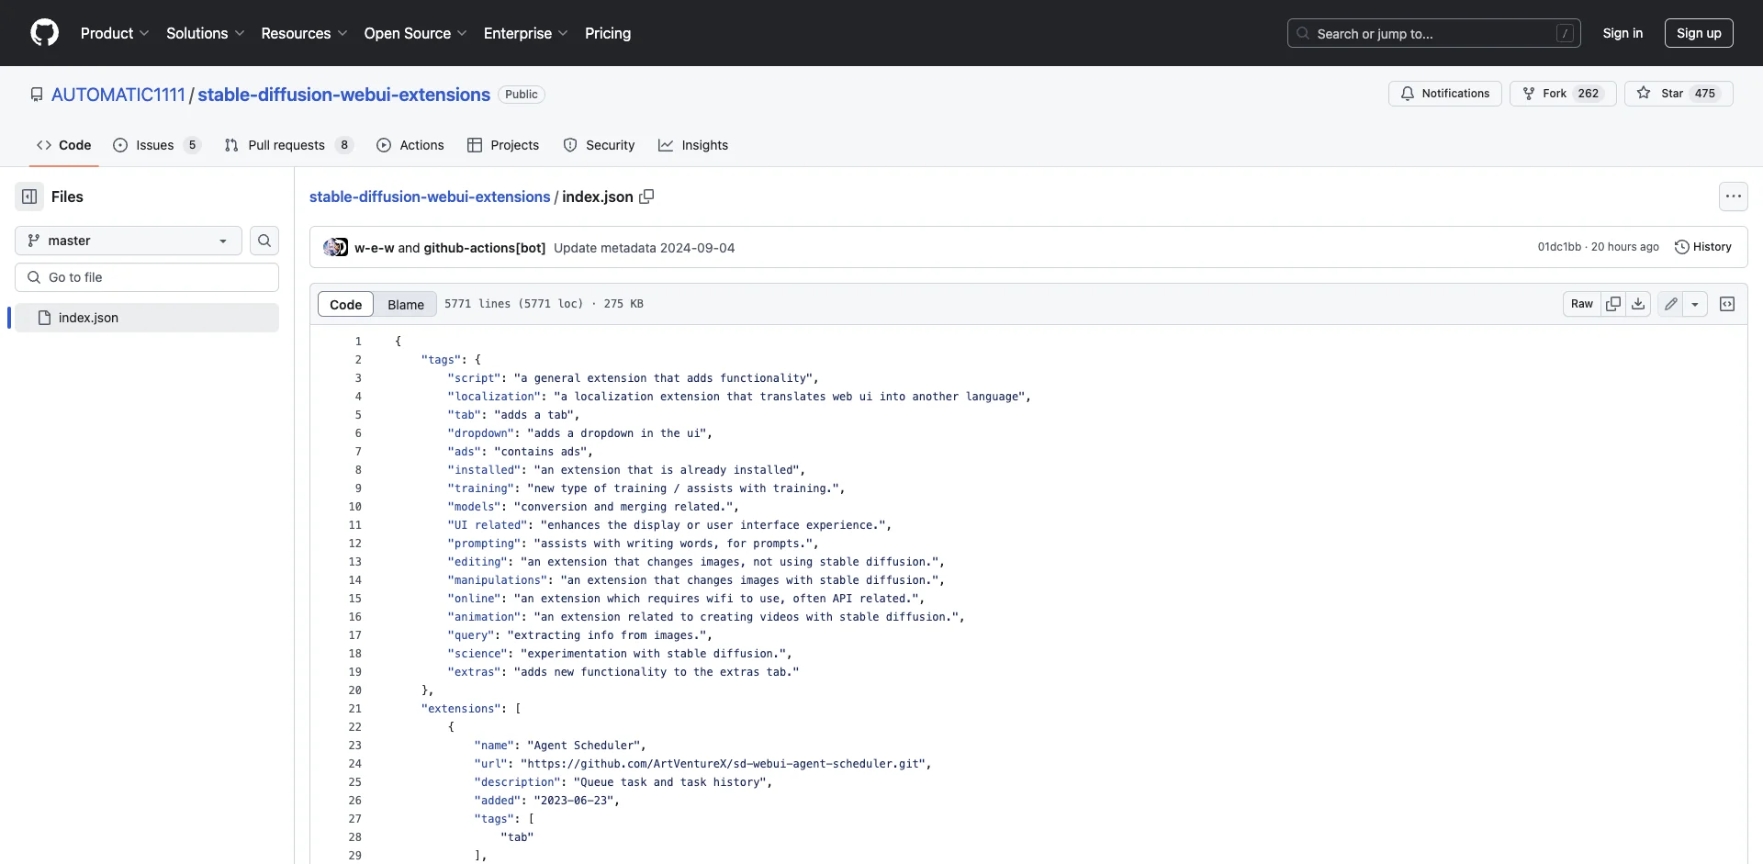Screen dimensions: 1763x864
Task: Click the fork count 262
Action: click(1589, 94)
